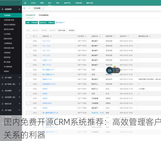161x141 pixels.
Task: Click the last button in the table action row
Action: point(71,30)
